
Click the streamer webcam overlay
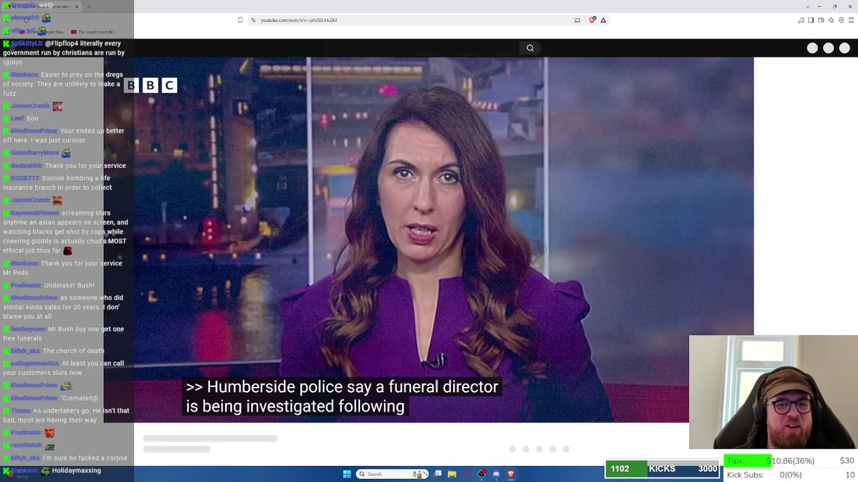[x=774, y=392]
